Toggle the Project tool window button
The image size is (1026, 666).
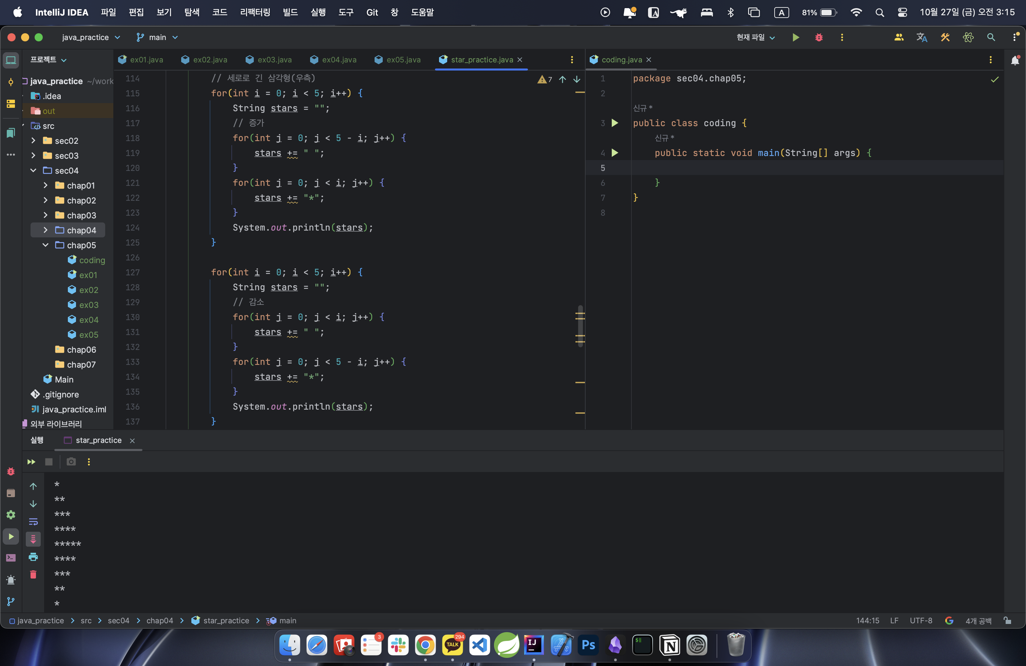(x=11, y=60)
